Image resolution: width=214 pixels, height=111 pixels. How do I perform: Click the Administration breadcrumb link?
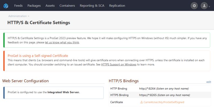click(17, 16)
